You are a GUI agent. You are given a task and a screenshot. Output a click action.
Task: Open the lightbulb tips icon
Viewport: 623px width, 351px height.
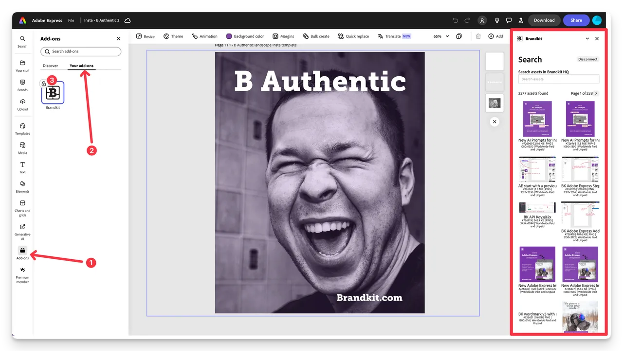click(496, 20)
